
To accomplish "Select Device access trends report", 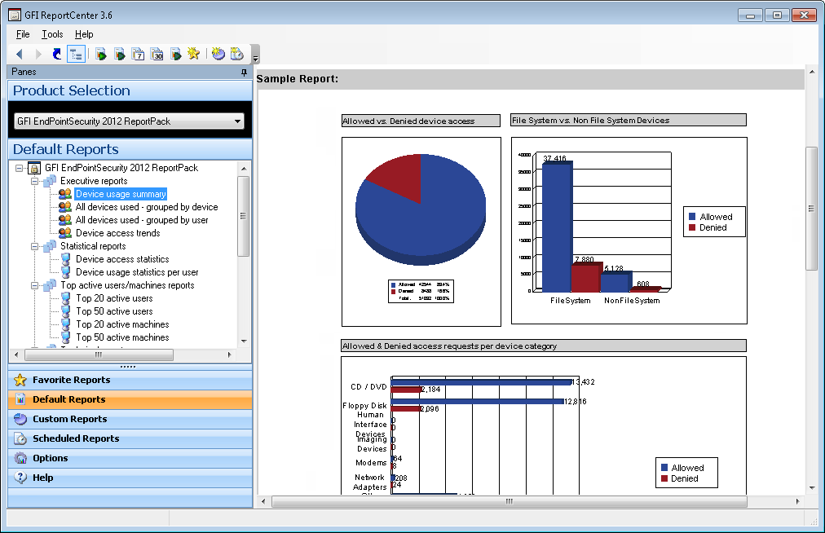I will click(x=117, y=233).
